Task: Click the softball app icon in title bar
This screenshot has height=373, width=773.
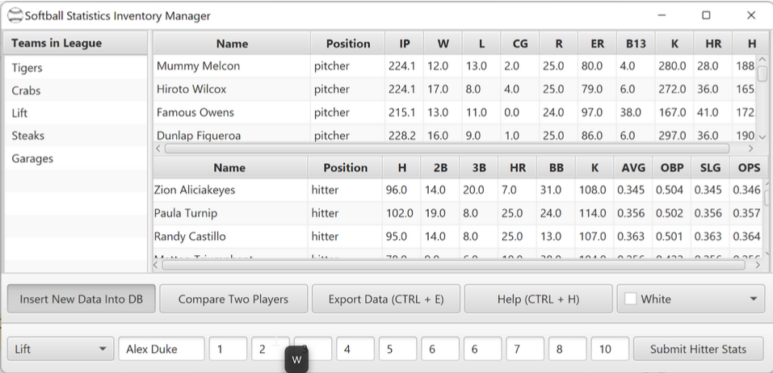Action: (x=15, y=16)
